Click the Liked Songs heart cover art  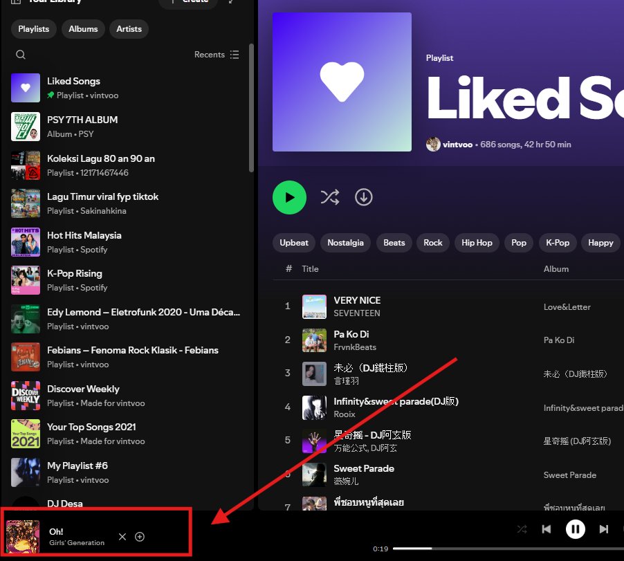coord(342,82)
